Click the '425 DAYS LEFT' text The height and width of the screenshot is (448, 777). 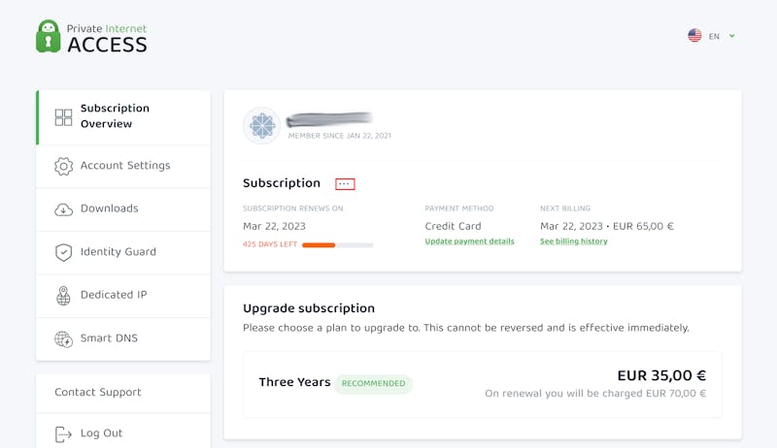[x=270, y=244]
